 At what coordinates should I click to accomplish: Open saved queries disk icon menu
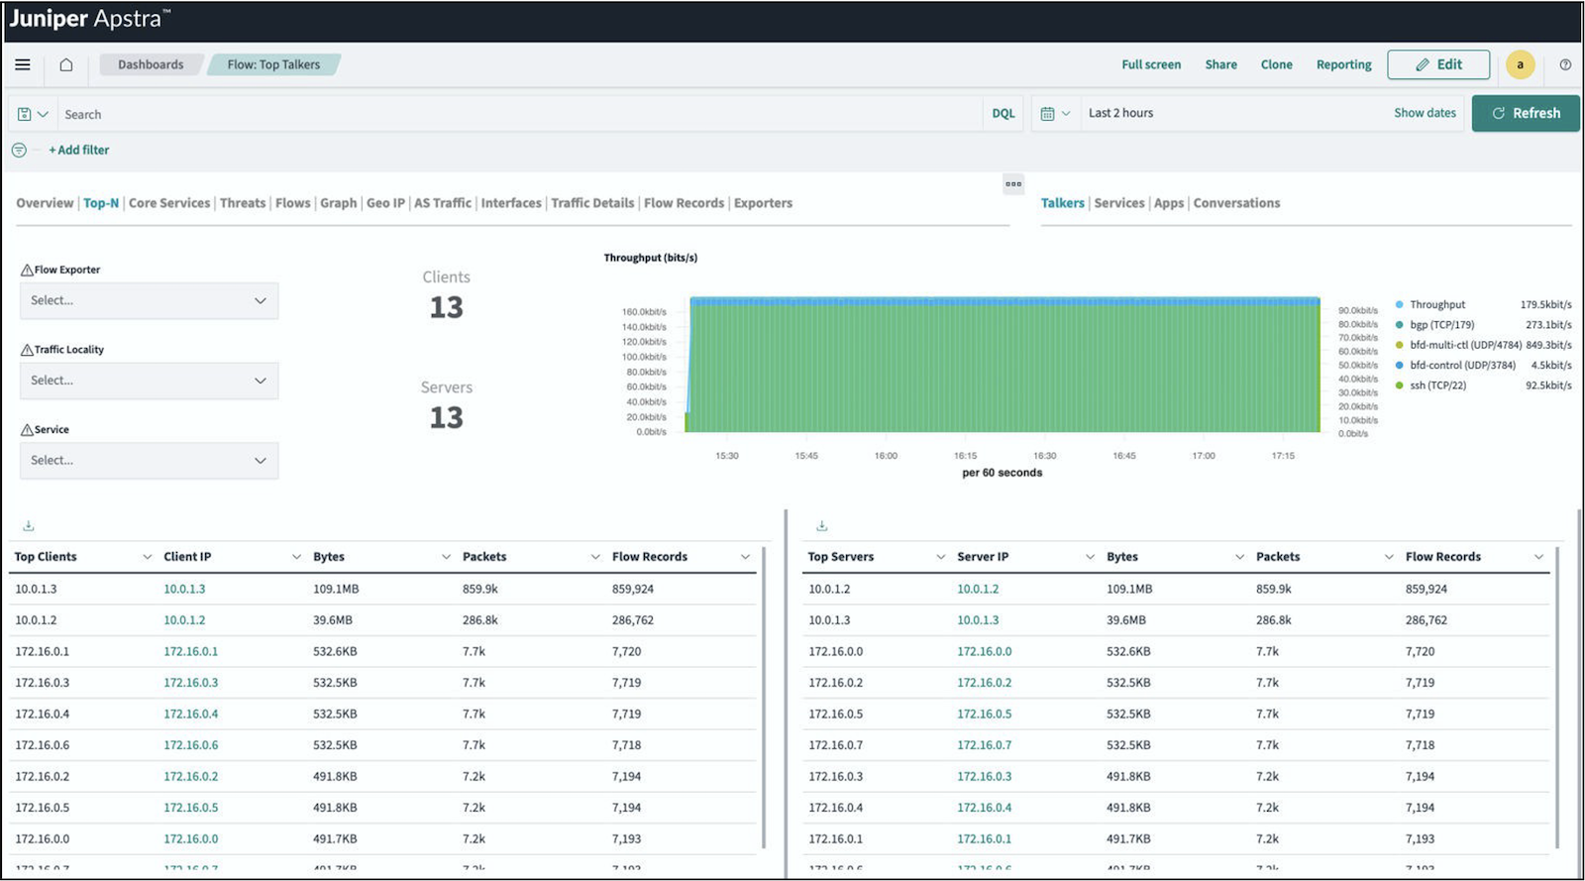click(x=32, y=114)
